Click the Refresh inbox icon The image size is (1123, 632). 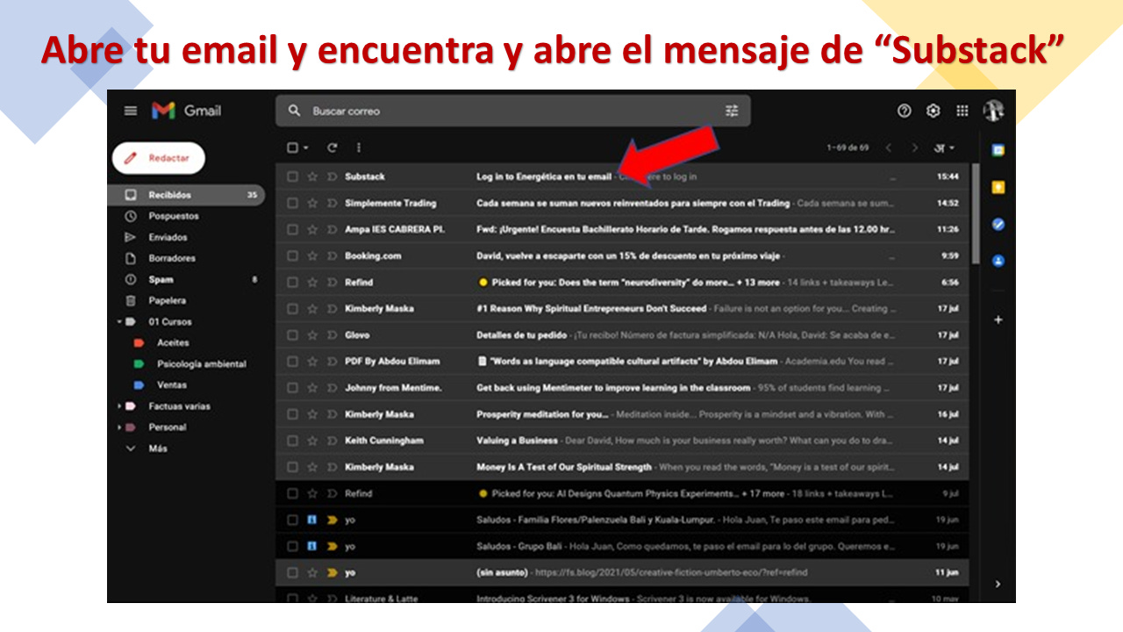[333, 147]
